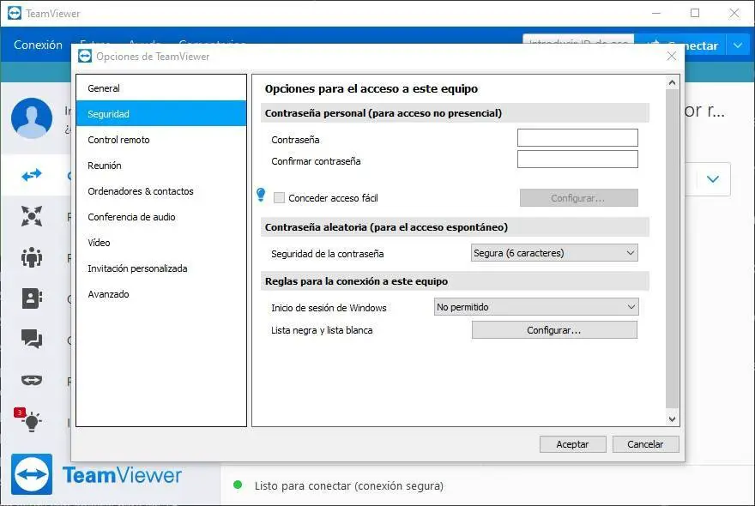This screenshot has height=506, width=755.
Task: Select Seguridad category
Action: [161, 113]
